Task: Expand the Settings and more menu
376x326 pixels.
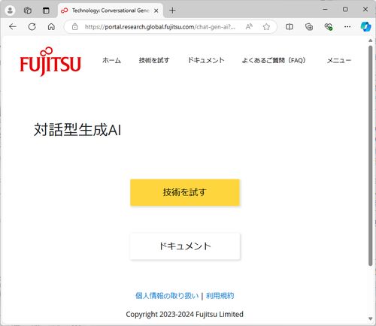Action: pos(347,26)
